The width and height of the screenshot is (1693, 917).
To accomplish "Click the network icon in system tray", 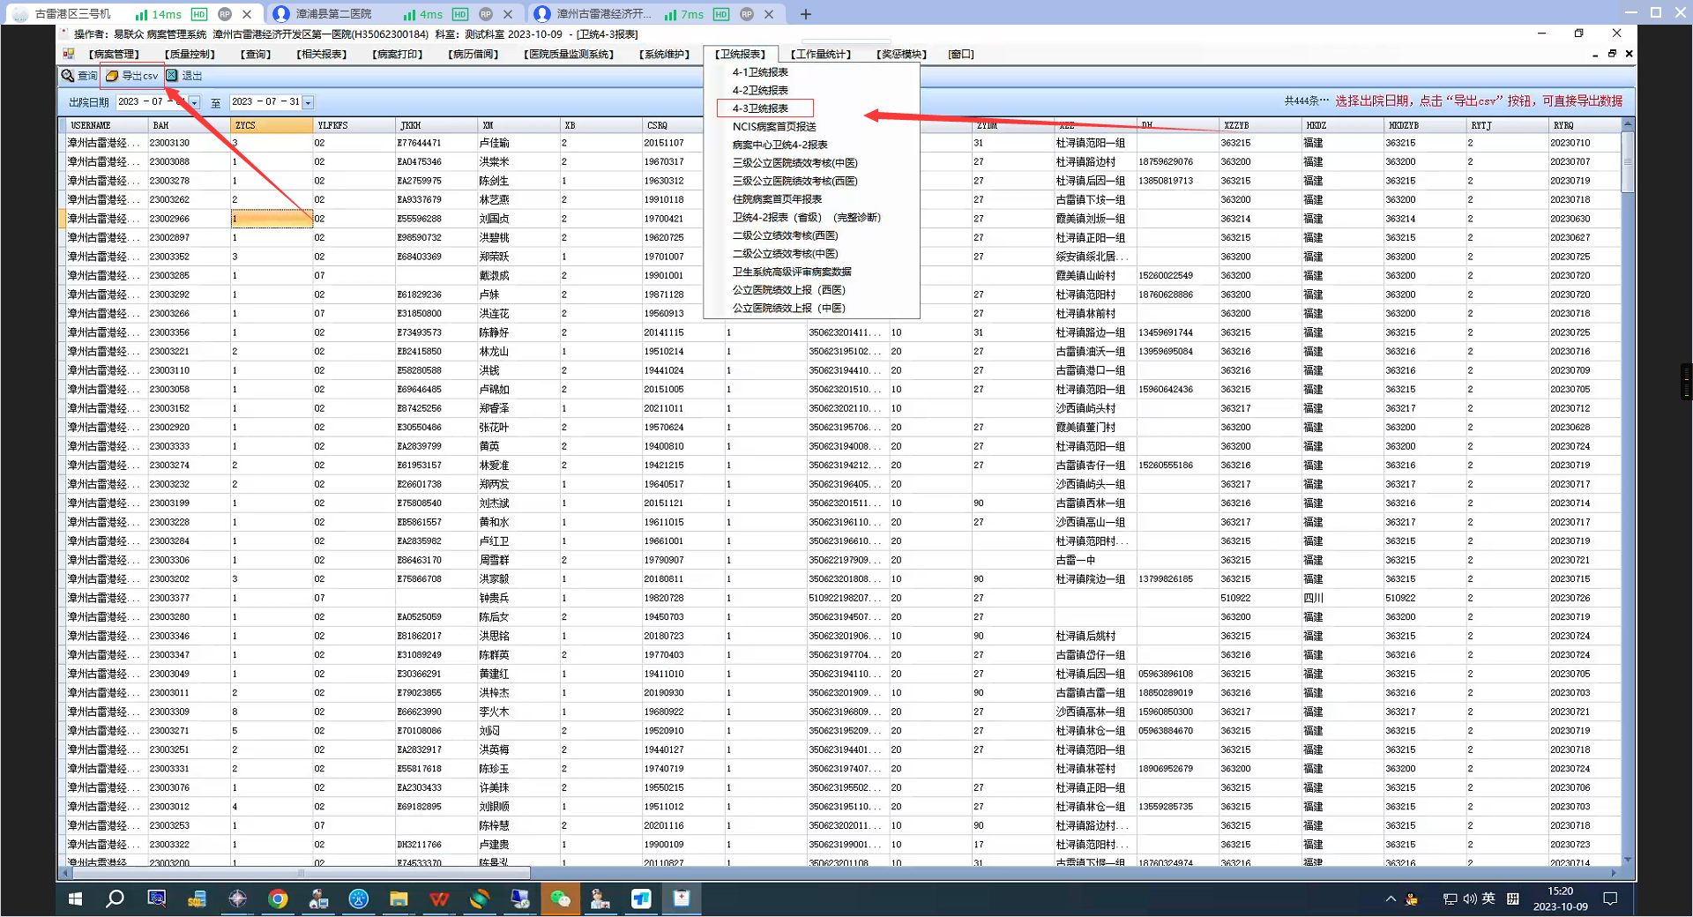I will coord(1450,898).
